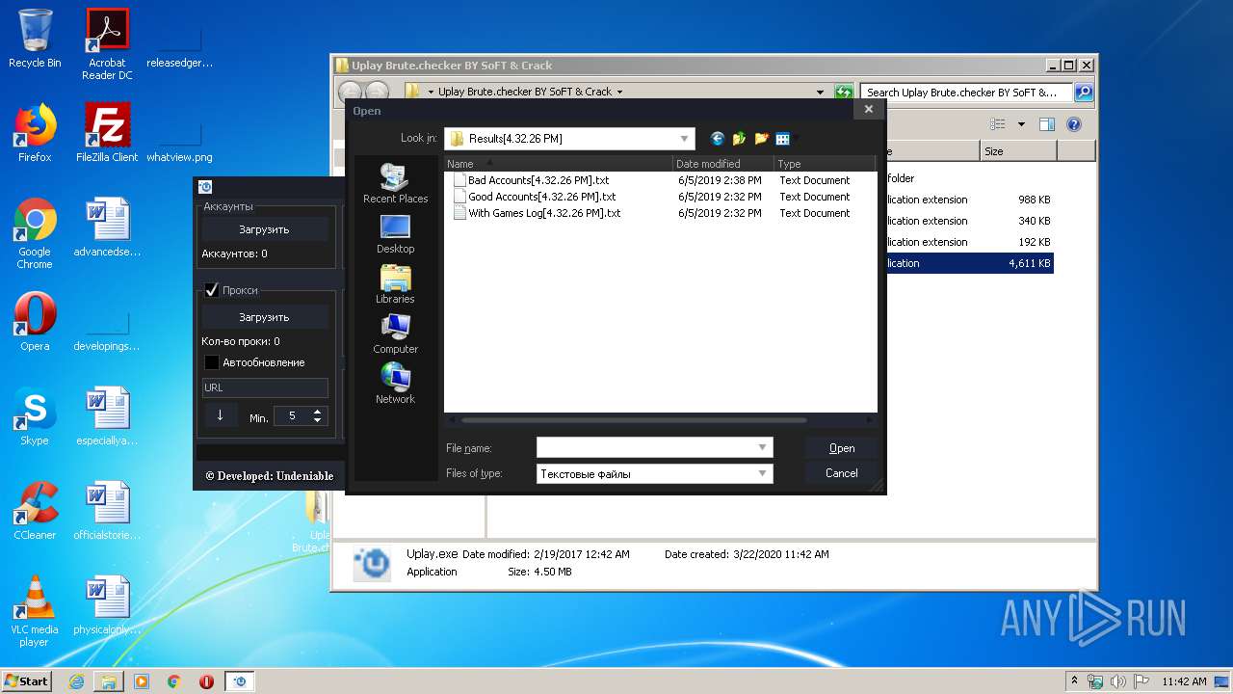Toggle the Автообновление checkbox
1233x694 pixels.
point(212,362)
